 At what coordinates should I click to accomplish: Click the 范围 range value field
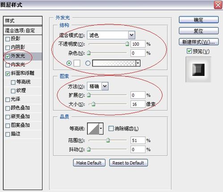(138, 140)
